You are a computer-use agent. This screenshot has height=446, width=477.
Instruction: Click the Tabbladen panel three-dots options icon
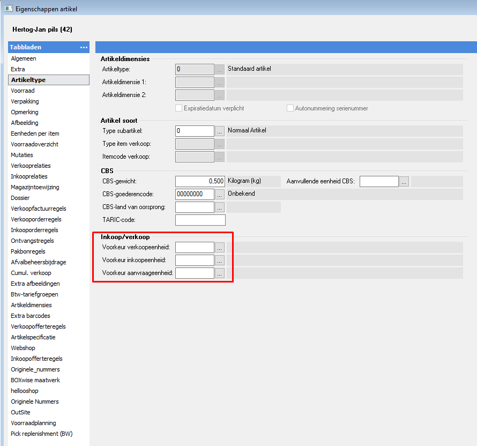coord(84,47)
